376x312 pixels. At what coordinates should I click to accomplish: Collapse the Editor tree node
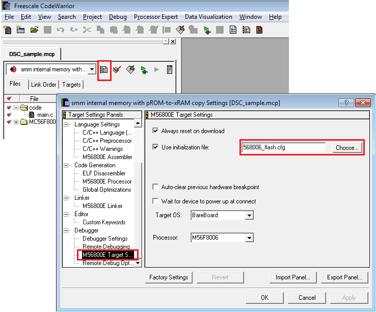click(66, 214)
